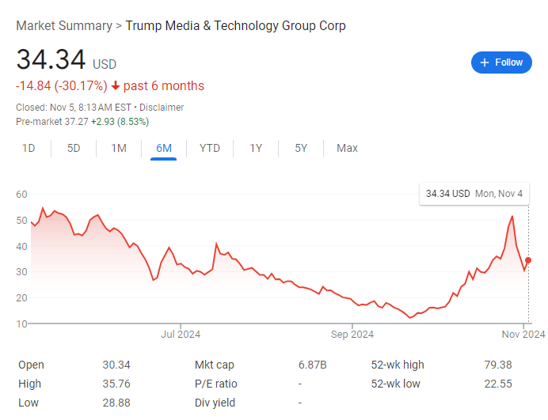Open the Market Summary breadcrumb link
The height and width of the screenshot is (420, 548).
(64, 25)
